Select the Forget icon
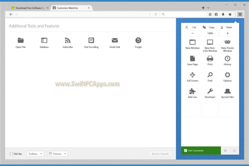Viewport: 249px width, 166px height. [x=138, y=40]
